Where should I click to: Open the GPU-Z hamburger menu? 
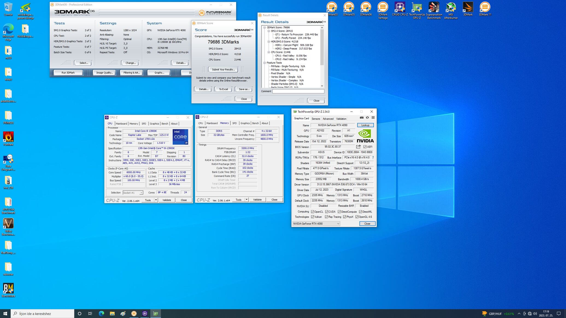tap(373, 118)
